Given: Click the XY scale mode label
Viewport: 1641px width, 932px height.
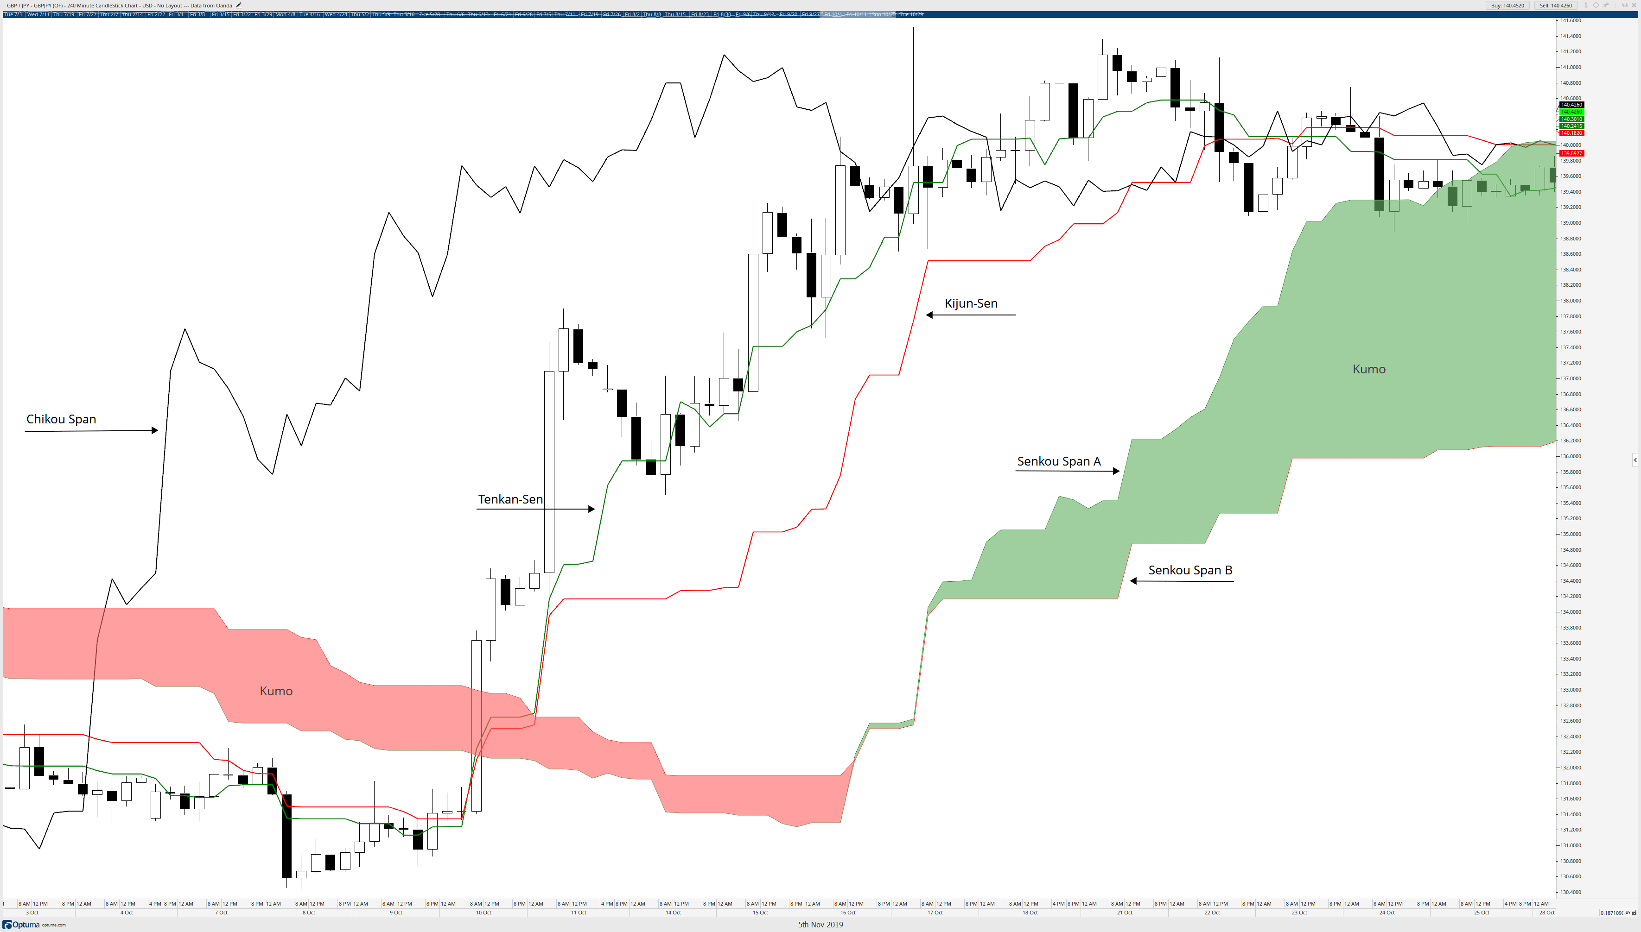Looking at the screenshot, I should point(1628,913).
